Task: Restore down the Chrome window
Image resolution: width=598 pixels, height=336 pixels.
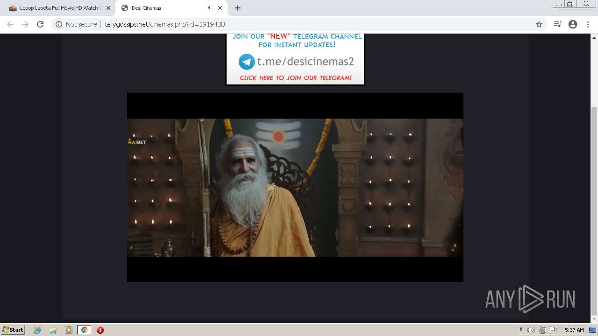Action: (x=570, y=4)
